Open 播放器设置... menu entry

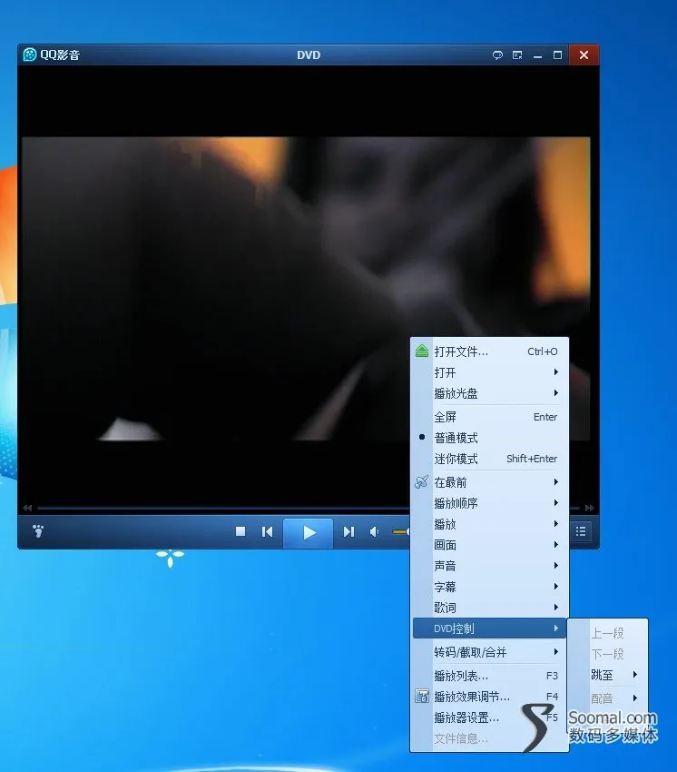coord(489,718)
